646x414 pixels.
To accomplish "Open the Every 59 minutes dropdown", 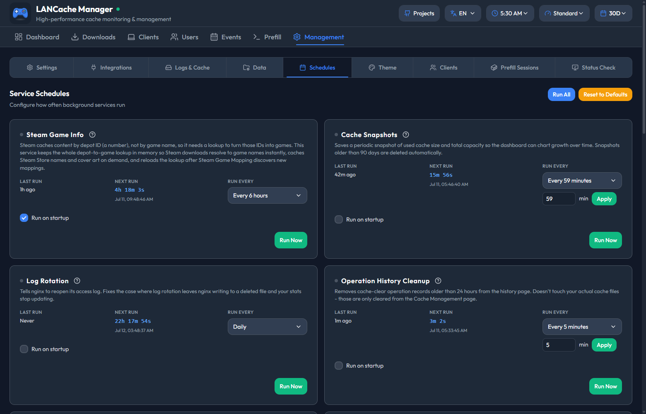I will tap(582, 181).
